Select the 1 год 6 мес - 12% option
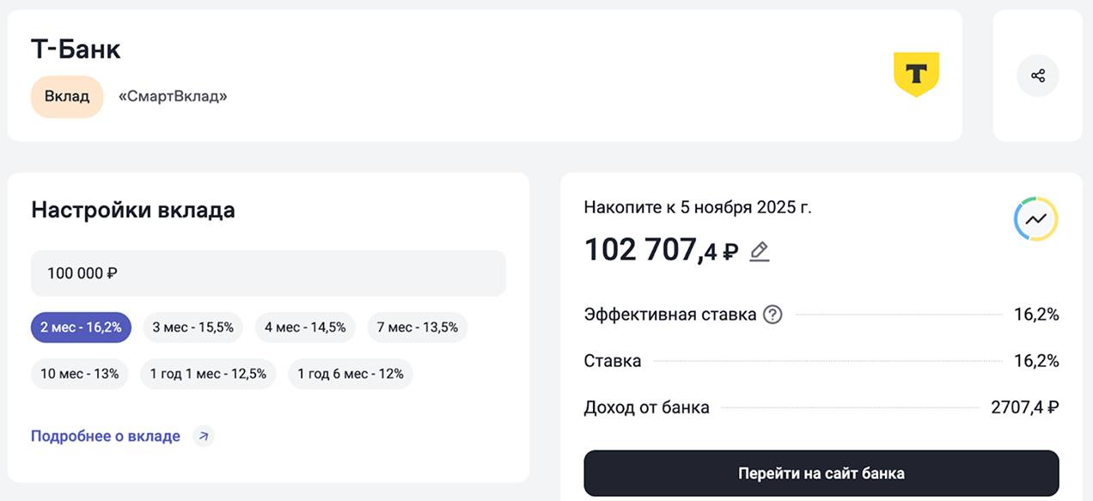The image size is (1093, 501). 351,374
